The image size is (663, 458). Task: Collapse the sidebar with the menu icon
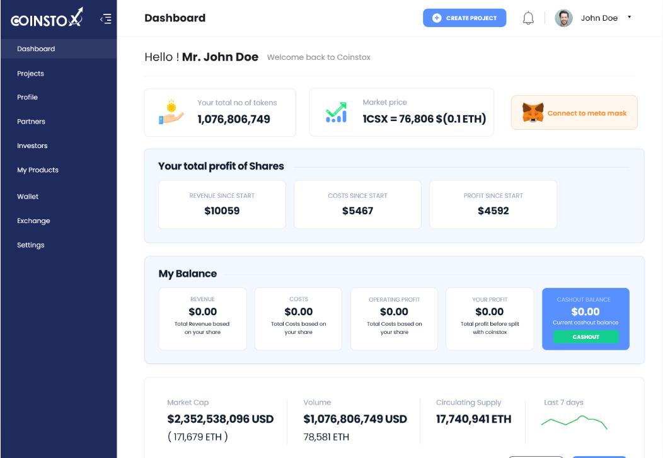point(106,19)
